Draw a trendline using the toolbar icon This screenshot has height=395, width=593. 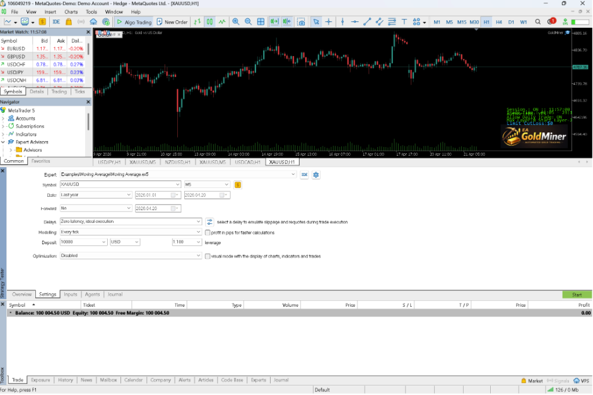(367, 22)
